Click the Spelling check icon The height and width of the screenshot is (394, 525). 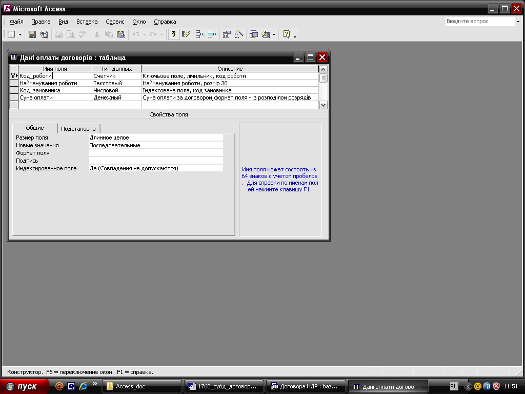tap(82, 34)
